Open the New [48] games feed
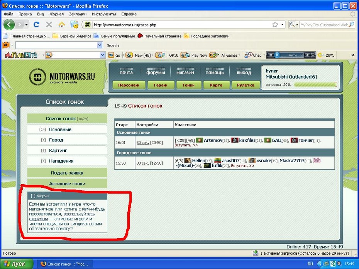359x269 pixels. point(139,55)
